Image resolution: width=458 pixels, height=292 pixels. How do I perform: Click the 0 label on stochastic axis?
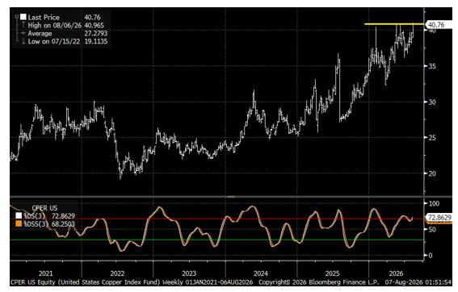click(x=431, y=256)
